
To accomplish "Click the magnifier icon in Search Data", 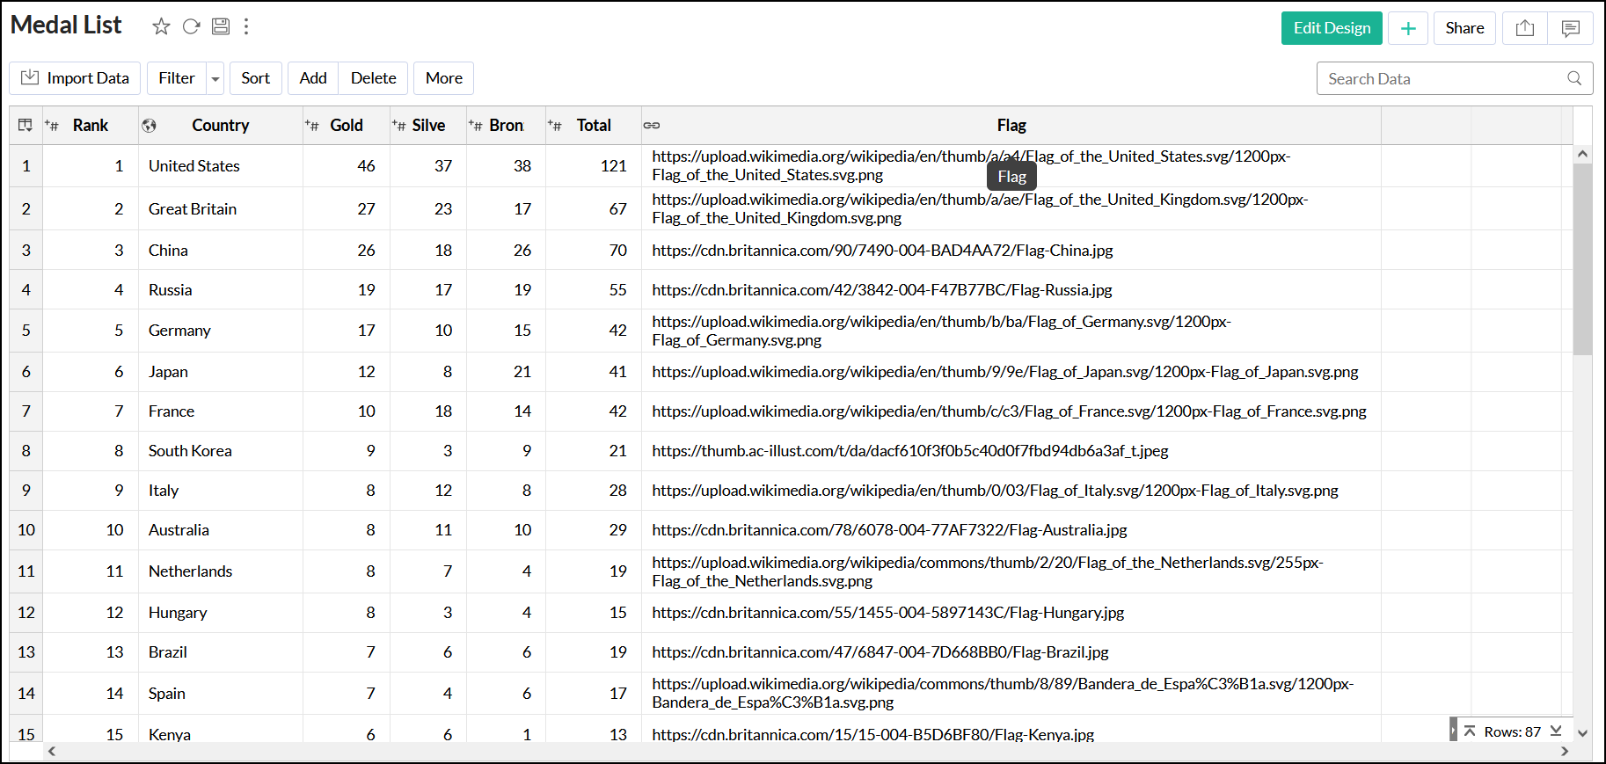I will pos(1574,78).
